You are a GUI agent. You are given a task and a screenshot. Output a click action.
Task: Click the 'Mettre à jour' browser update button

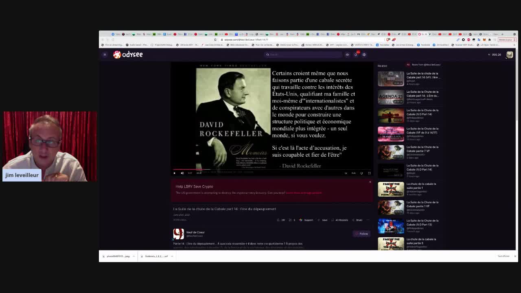[x=507, y=39]
